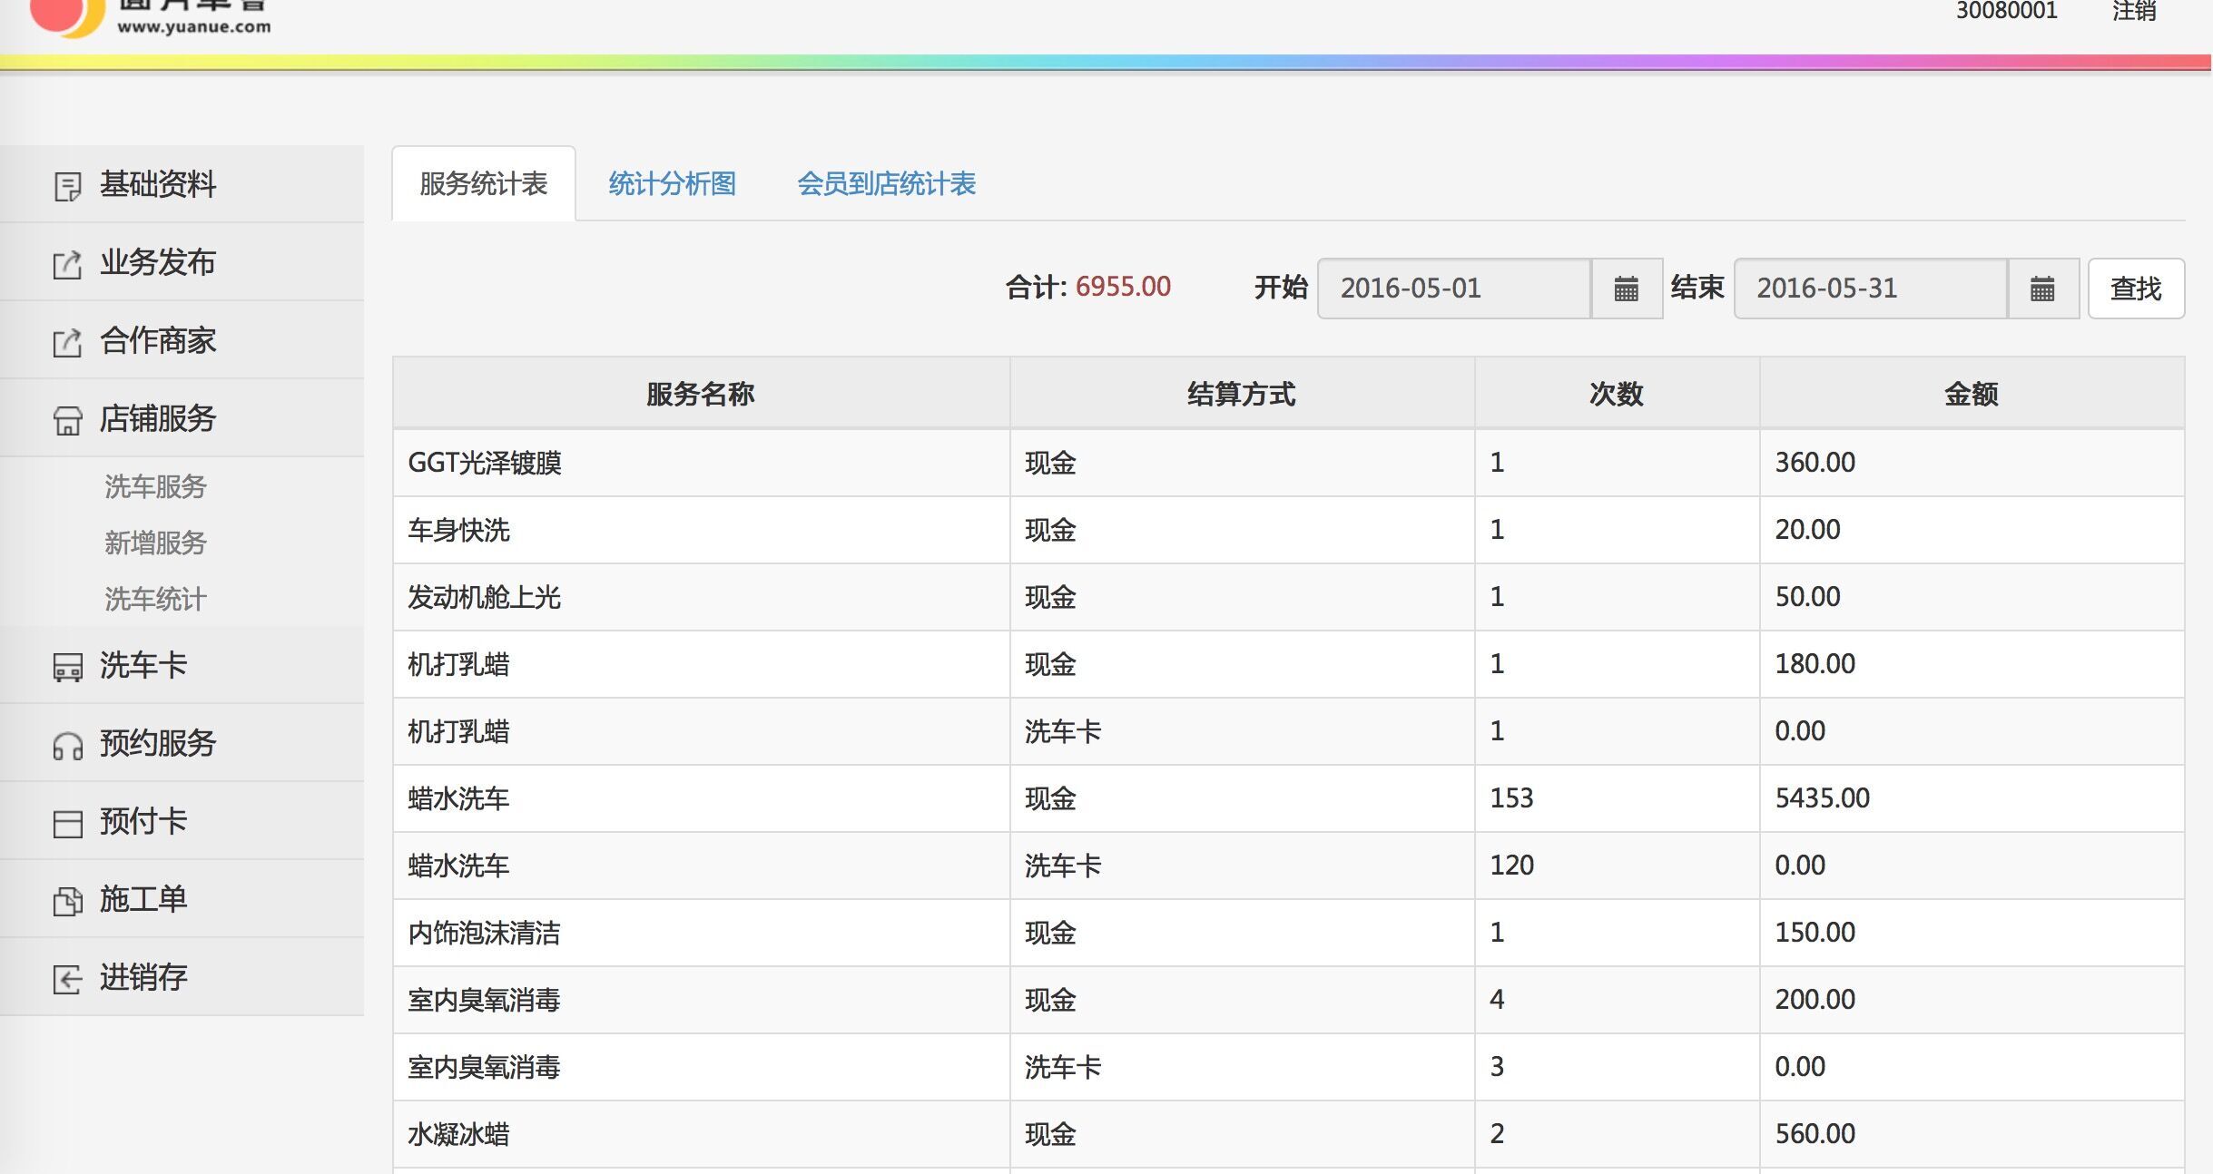Image resolution: width=2213 pixels, height=1174 pixels.
Task: Click the 560.00 amount cell
Action: click(x=1972, y=1134)
